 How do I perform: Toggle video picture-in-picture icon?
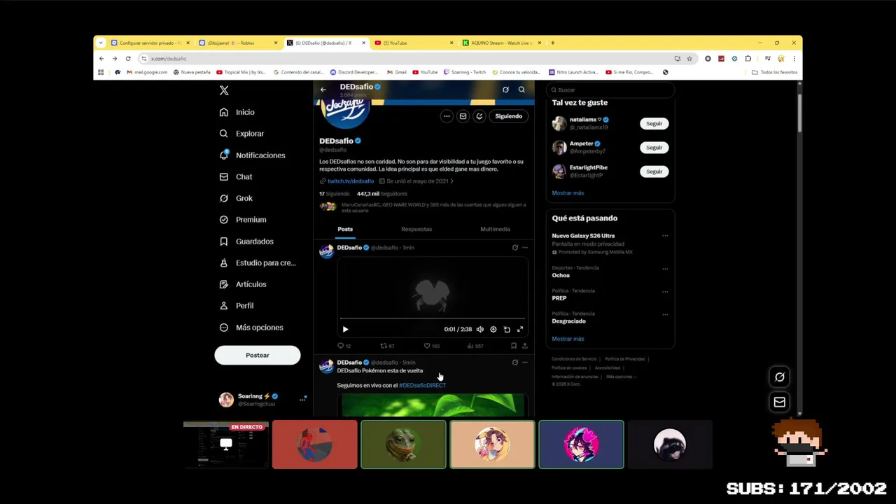click(x=507, y=329)
